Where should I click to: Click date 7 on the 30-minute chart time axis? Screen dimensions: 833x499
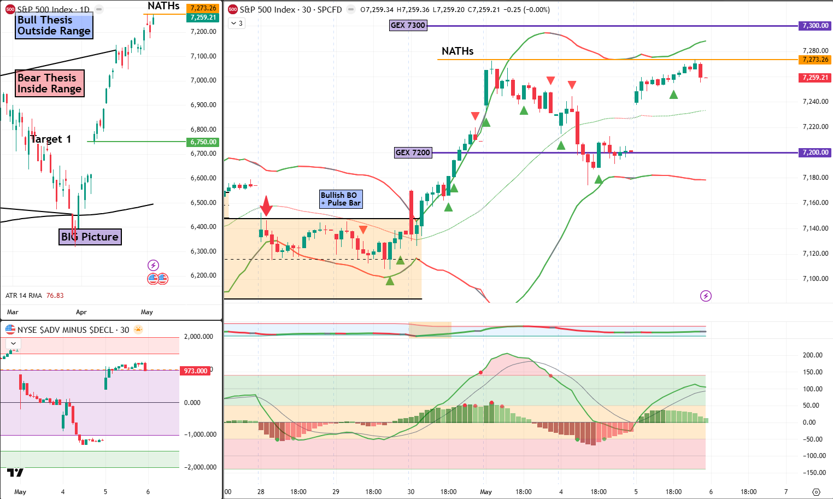point(786,492)
